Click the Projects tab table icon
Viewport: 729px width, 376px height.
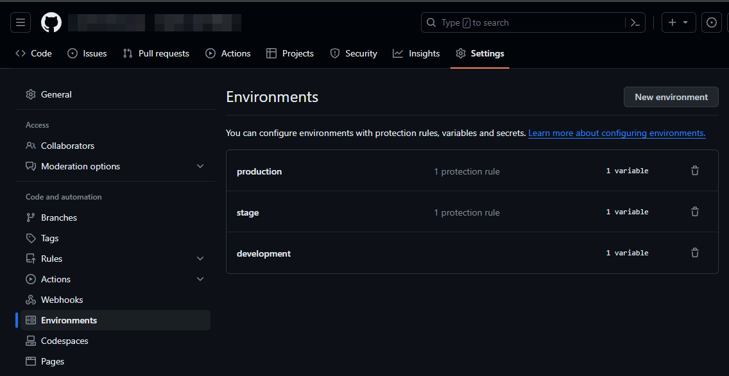point(271,53)
